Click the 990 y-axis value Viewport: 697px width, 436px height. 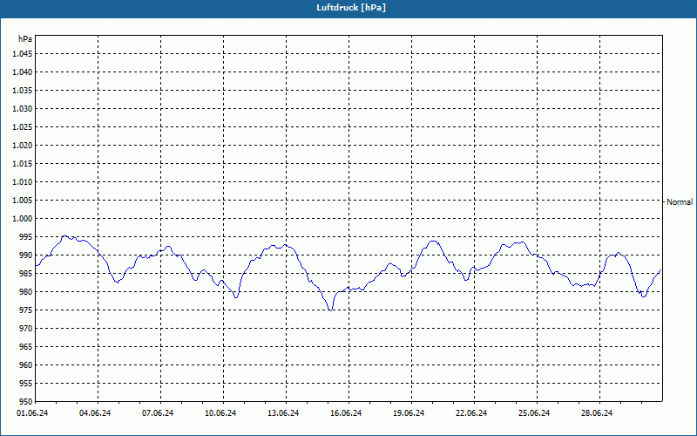tap(26, 255)
